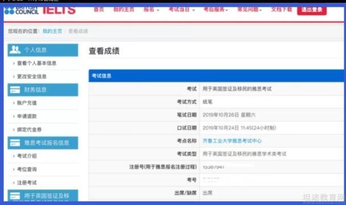Click the 财务信息 card icon
The image size is (346, 205).
click(x=15, y=90)
